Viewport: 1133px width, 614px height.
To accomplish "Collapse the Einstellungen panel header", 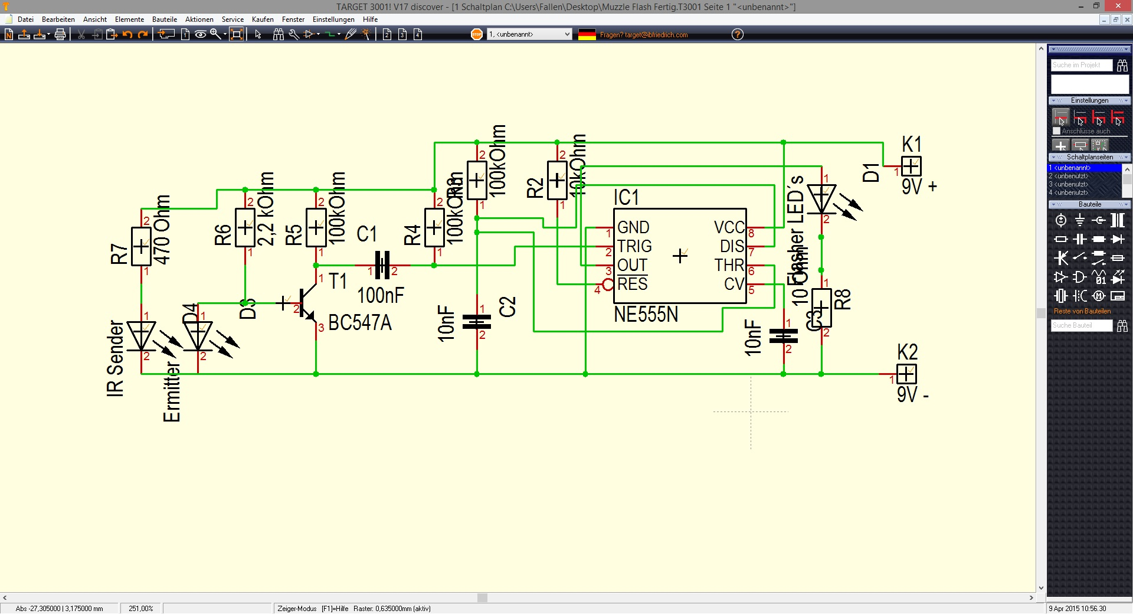I will pos(1090,100).
